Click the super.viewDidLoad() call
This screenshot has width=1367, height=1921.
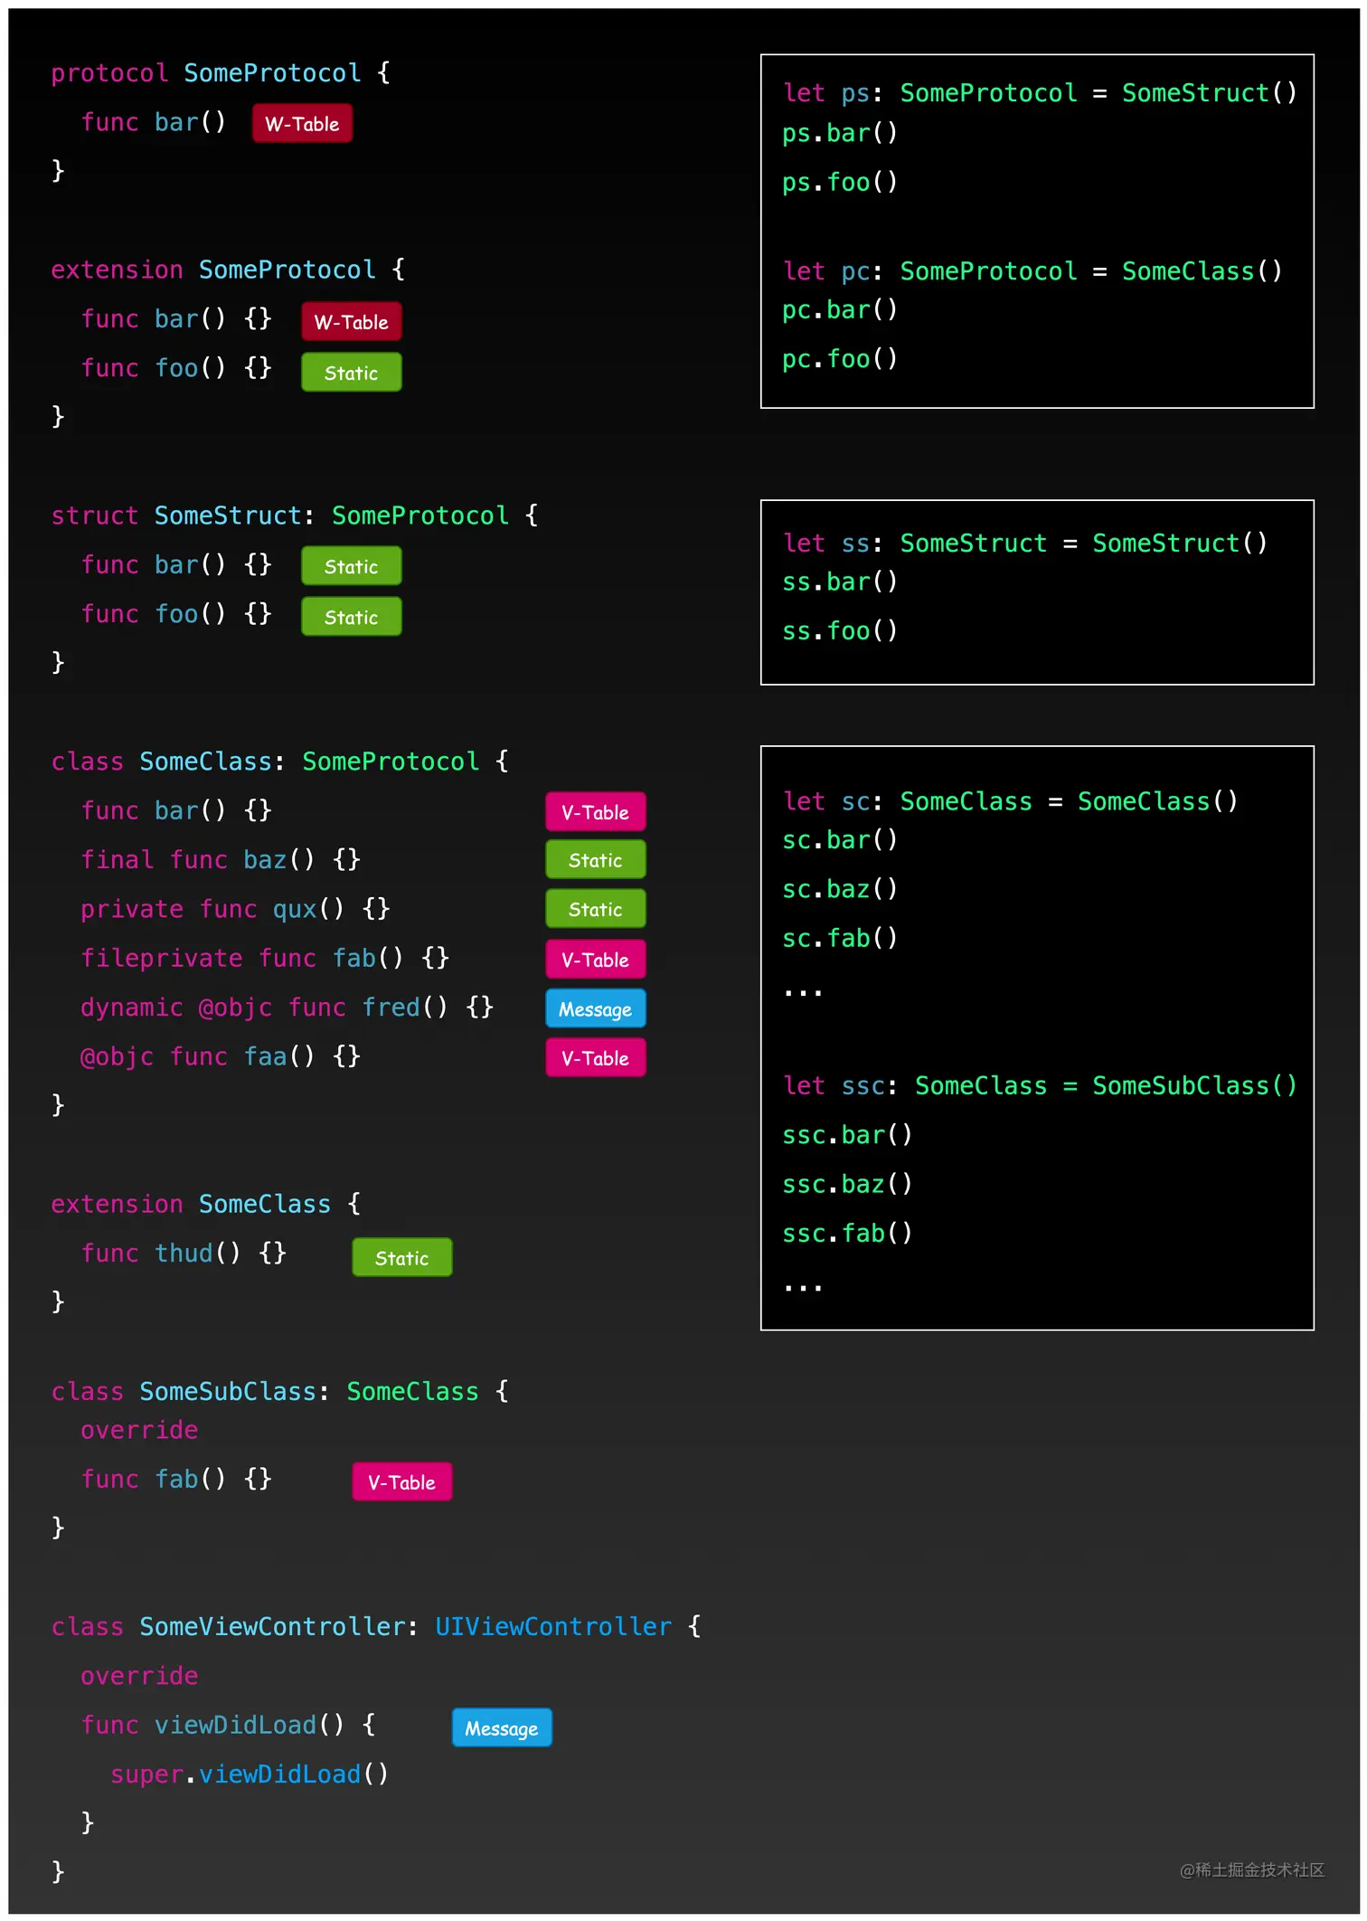(x=250, y=1774)
